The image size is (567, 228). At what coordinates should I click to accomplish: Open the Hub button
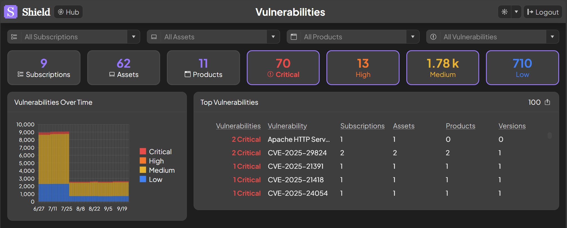point(68,12)
